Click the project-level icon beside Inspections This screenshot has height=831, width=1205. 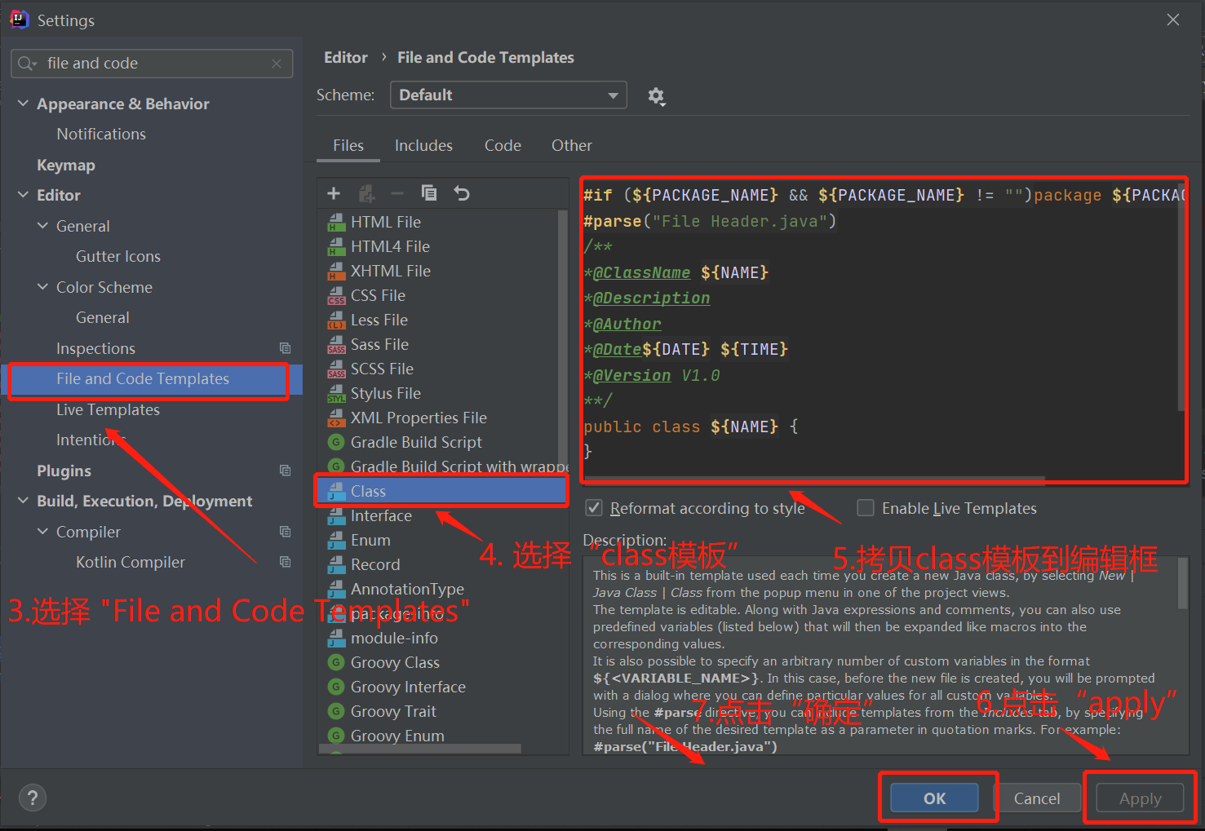pos(285,348)
